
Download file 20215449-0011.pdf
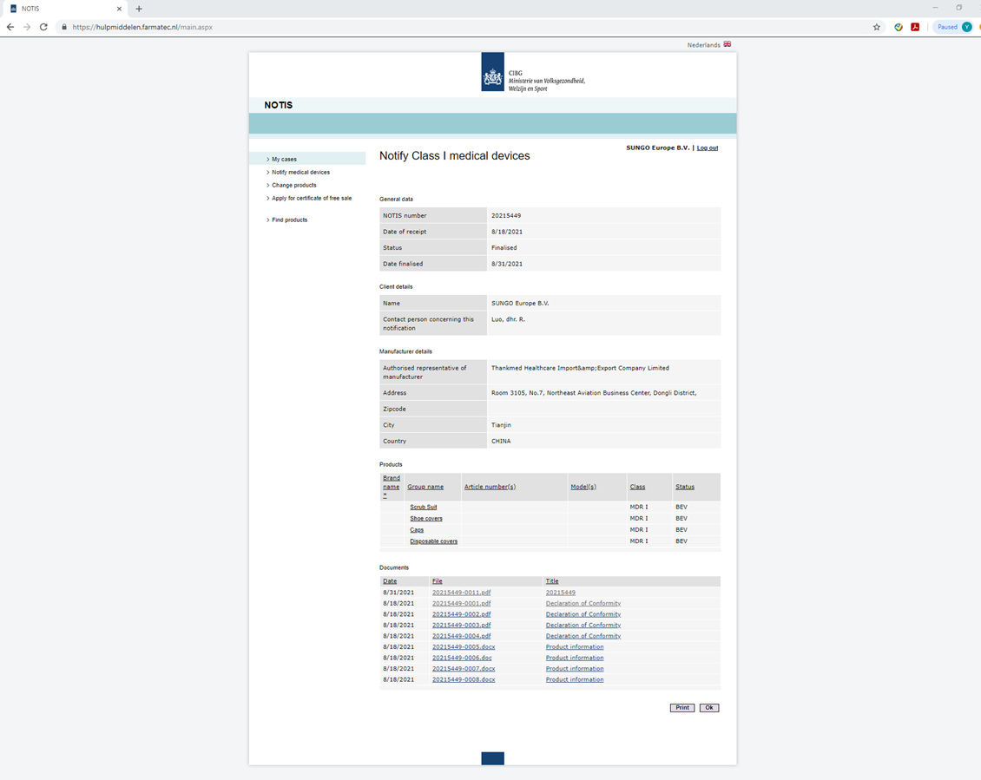pos(462,593)
